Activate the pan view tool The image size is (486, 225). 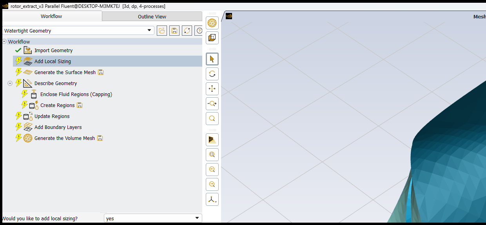212,89
